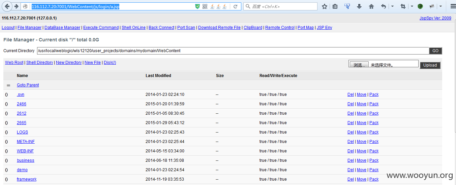The width and height of the screenshot is (456, 185).
Task: Open the Back Connect menu link
Action: click(x=161, y=28)
